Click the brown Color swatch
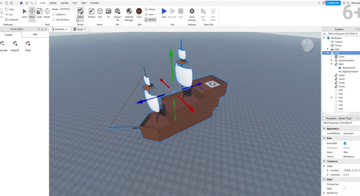Screen dimensions: 360x196 point(139,12)
